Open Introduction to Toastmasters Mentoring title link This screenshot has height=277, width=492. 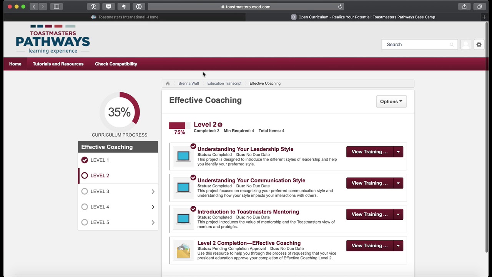pyautogui.click(x=248, y=212)
